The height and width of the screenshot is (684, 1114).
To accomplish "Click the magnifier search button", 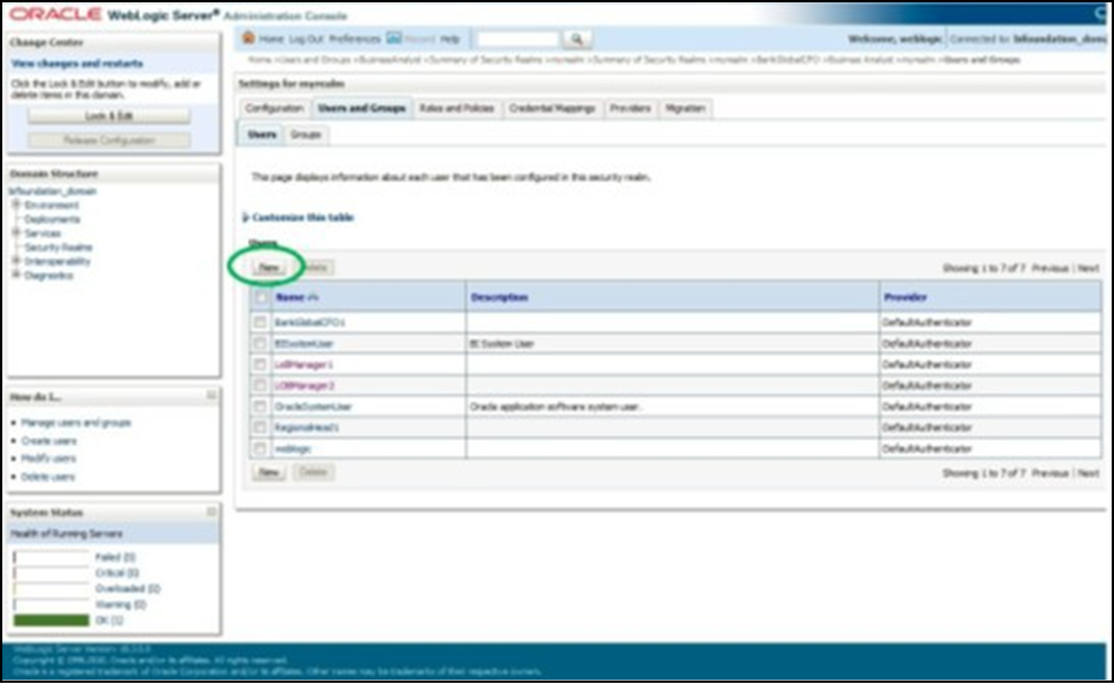I will pyautogui.click(x=577, y=39).
